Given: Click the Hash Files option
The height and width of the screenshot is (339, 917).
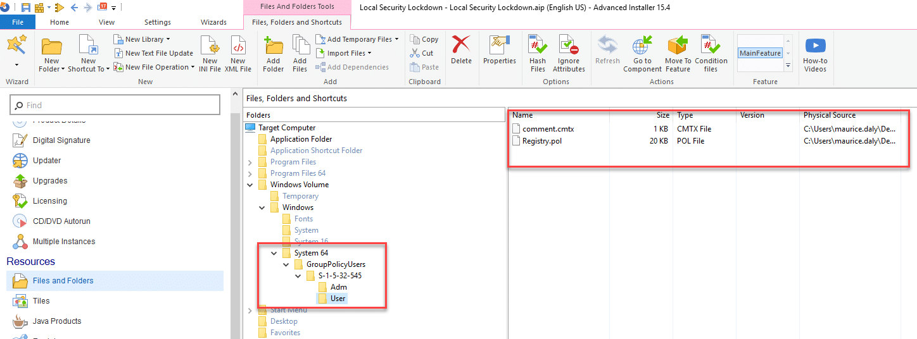Looking at the screenshot, I should (x=538, y=54).
